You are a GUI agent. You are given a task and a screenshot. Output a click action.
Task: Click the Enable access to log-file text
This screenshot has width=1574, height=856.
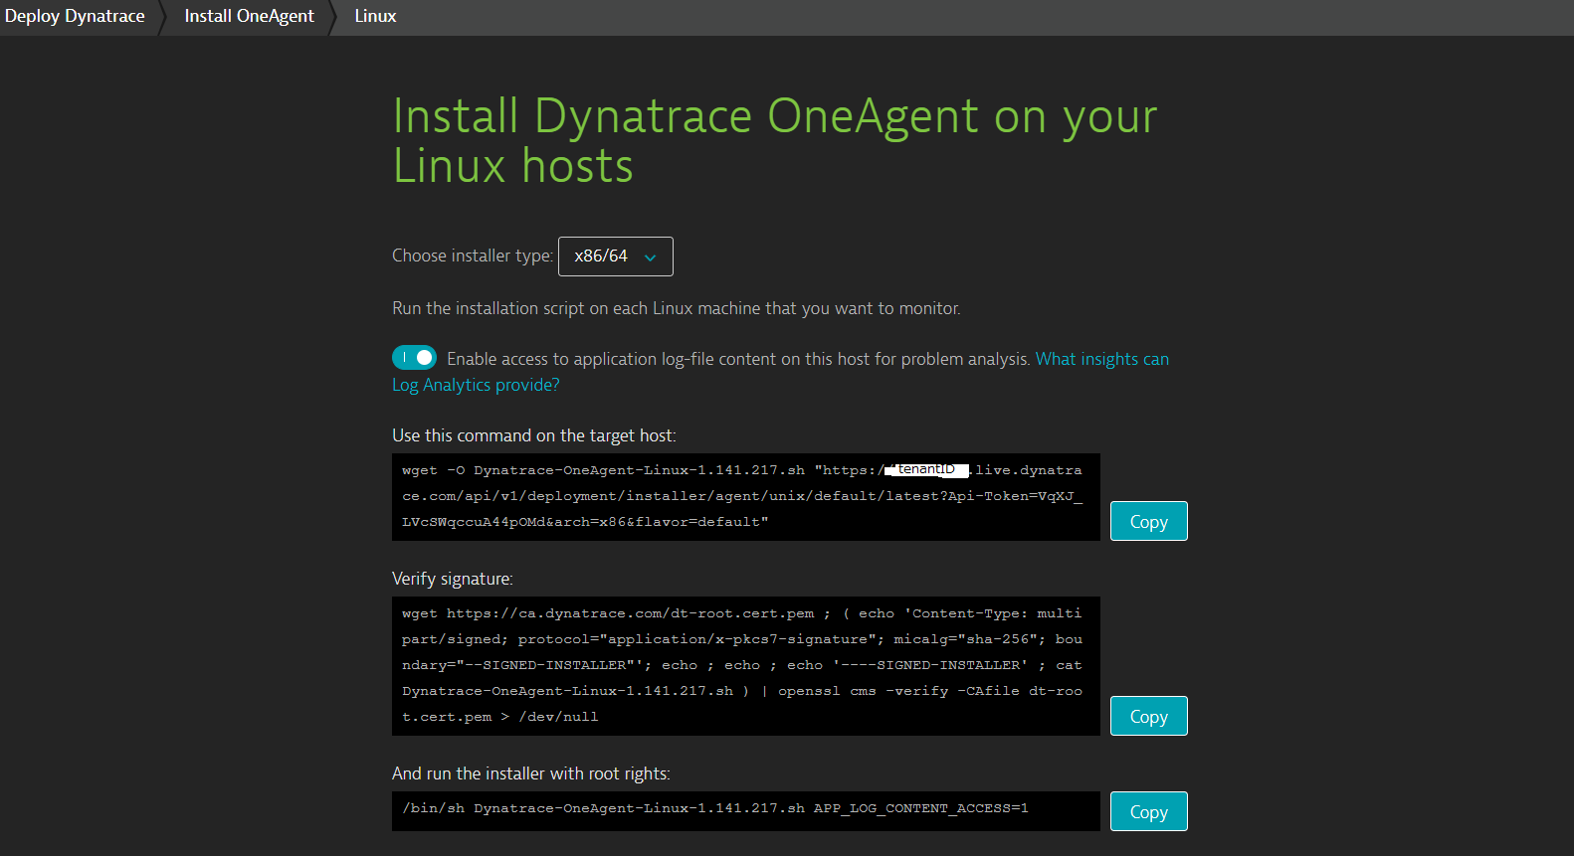737,359
